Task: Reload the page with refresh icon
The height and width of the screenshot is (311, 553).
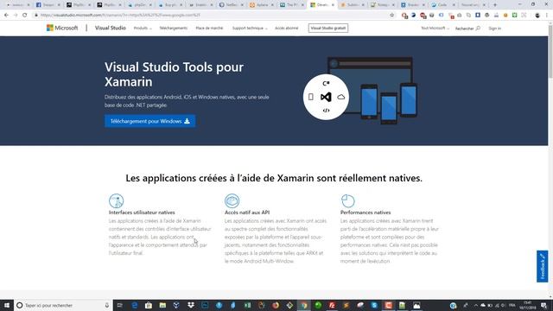Action: coord(25,16)
